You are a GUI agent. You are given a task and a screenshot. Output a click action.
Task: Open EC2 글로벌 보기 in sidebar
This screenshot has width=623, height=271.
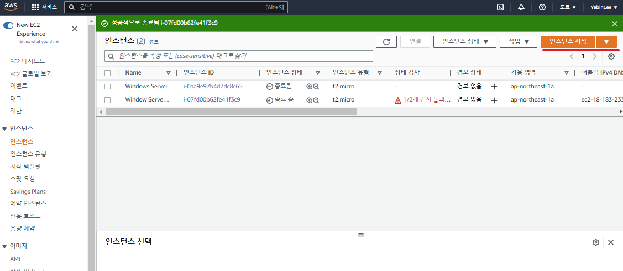31,74
